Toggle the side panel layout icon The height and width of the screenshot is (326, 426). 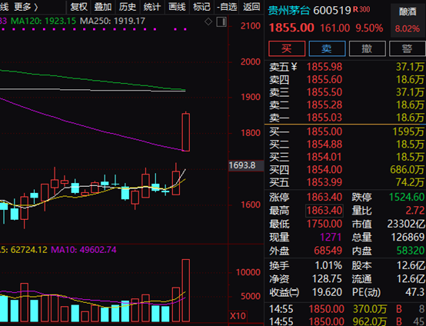(221, 22)
